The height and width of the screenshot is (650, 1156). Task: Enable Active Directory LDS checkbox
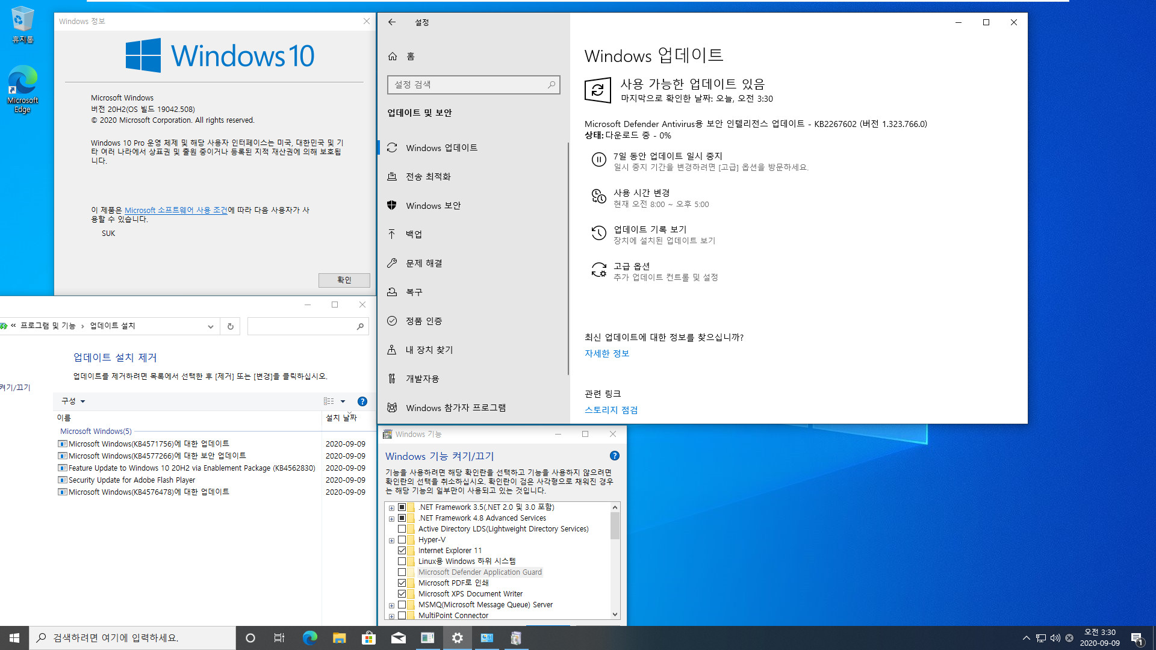402,529
